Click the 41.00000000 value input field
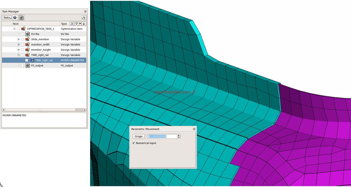351x187 pixels. (162, 136)
